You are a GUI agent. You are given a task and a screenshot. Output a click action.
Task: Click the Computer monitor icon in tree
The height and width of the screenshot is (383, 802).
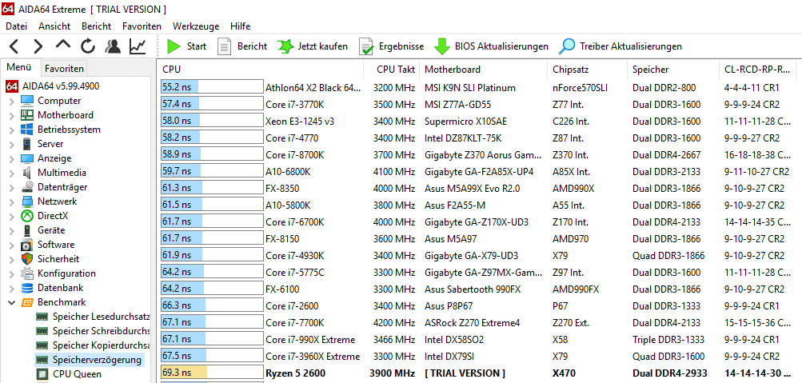(x=27, y=101)
